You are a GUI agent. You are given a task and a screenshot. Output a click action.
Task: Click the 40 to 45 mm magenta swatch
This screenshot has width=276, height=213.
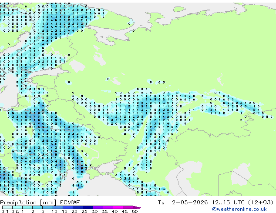coord(118,207)
